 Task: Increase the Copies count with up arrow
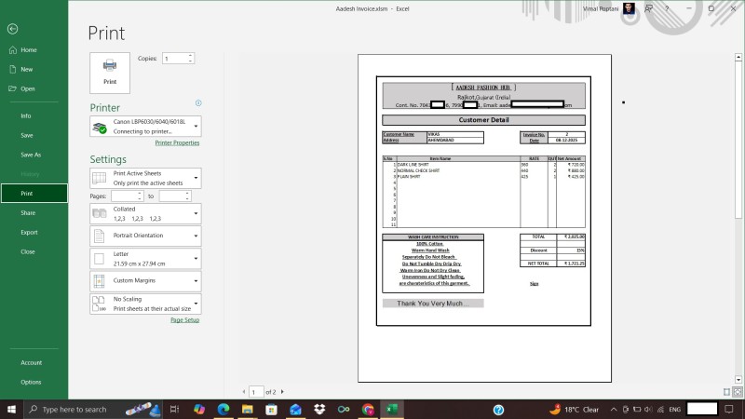tap(190, 55)
